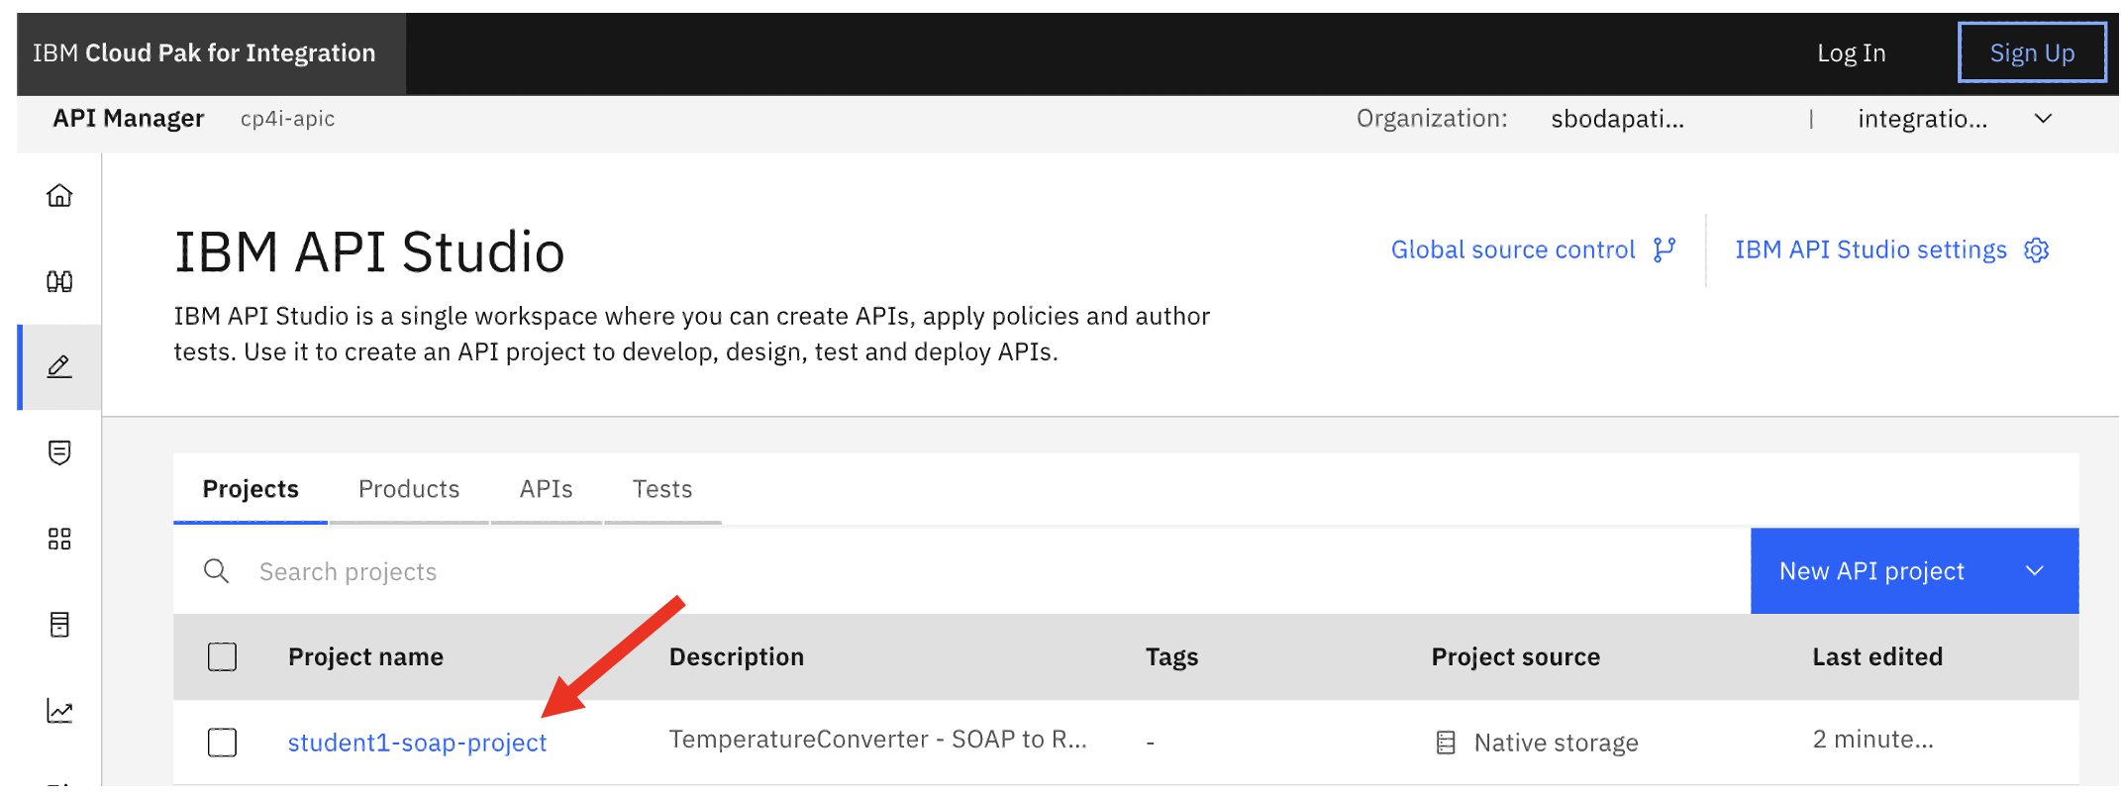
Task: Click the cp4i-apic instance name
Action: (x=287, y=119)
